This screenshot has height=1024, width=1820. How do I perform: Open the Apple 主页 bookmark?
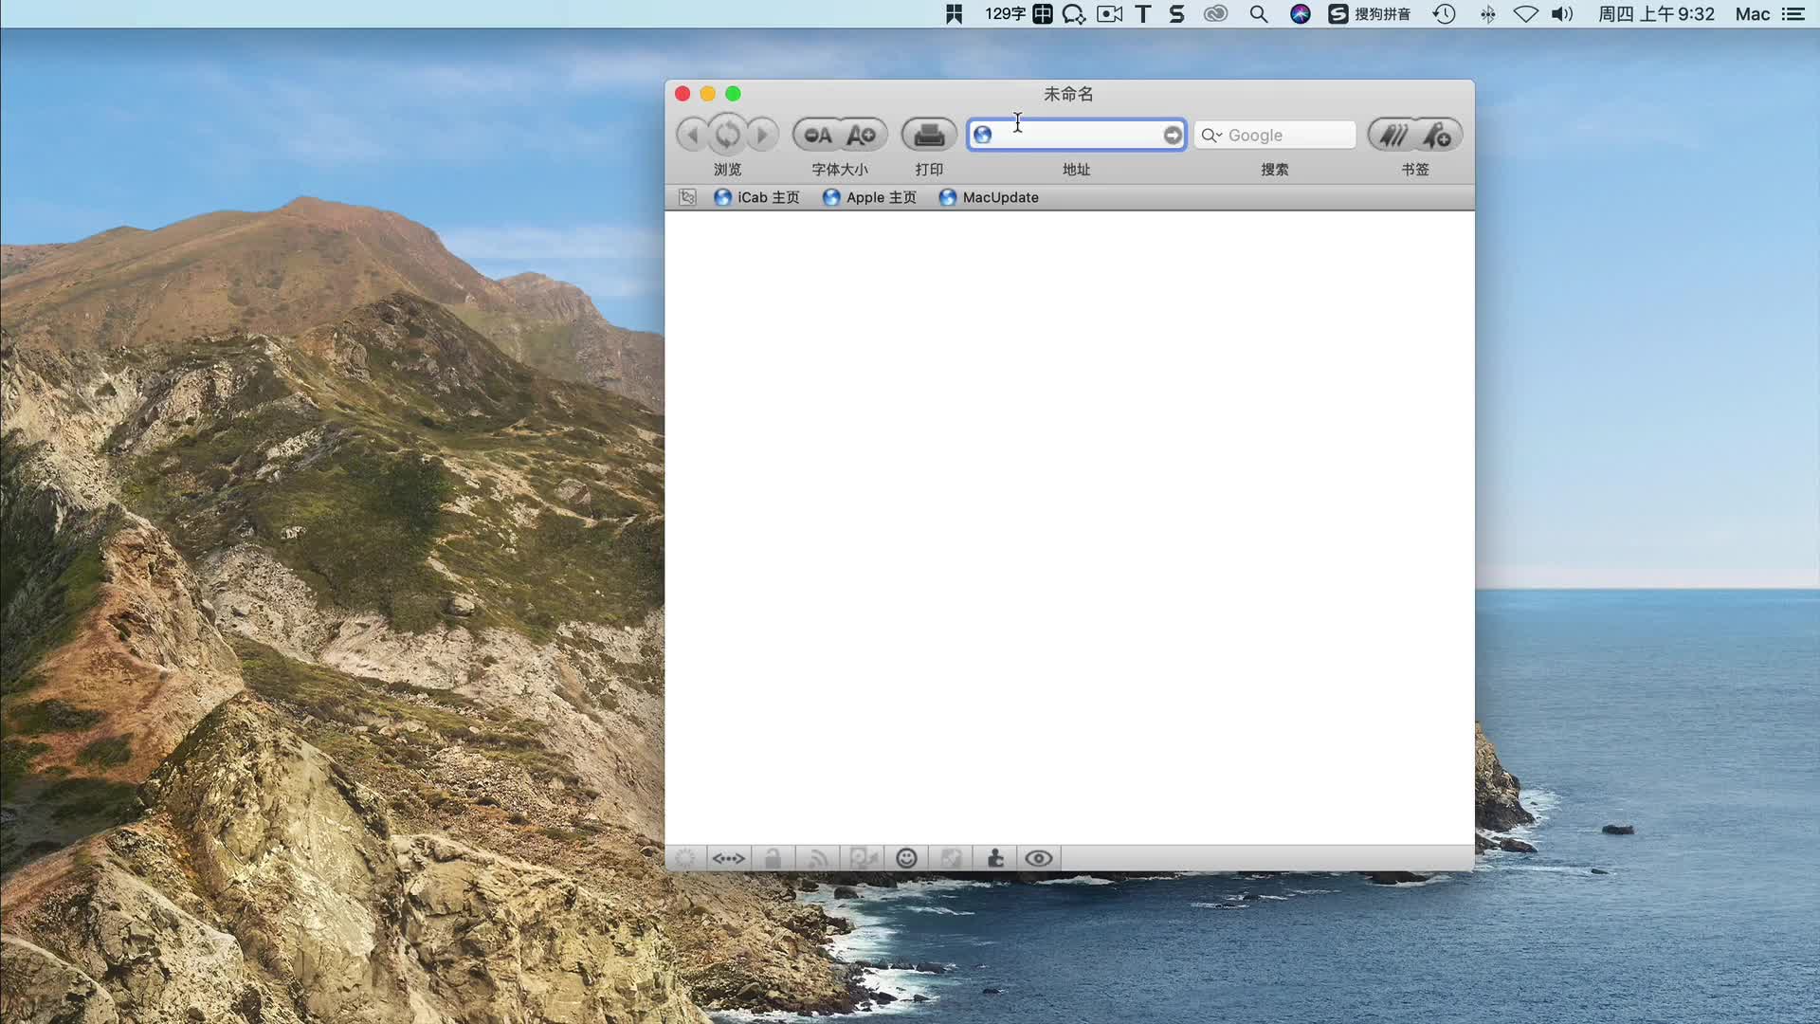869,197
